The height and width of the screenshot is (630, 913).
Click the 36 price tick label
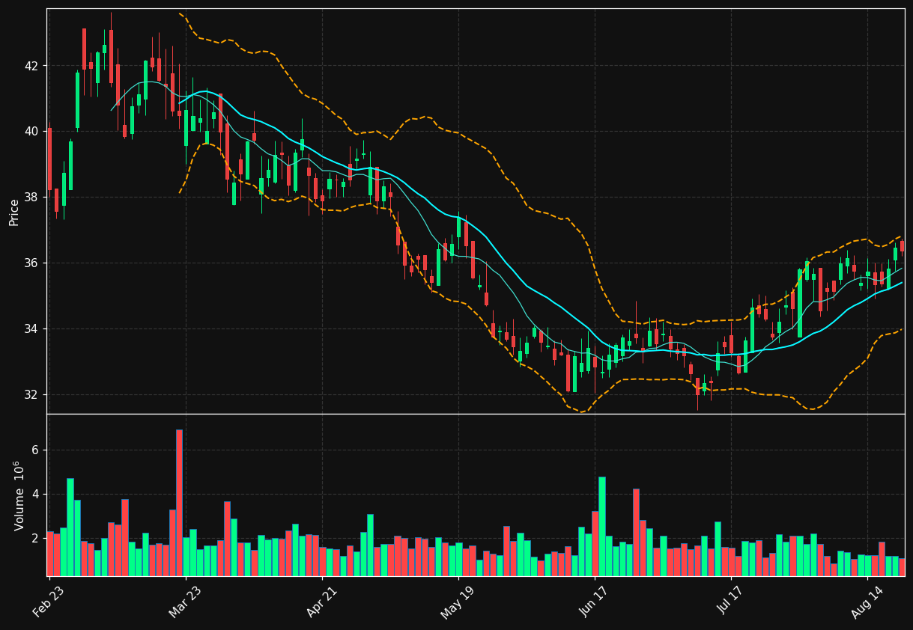[x=32, y=263]
